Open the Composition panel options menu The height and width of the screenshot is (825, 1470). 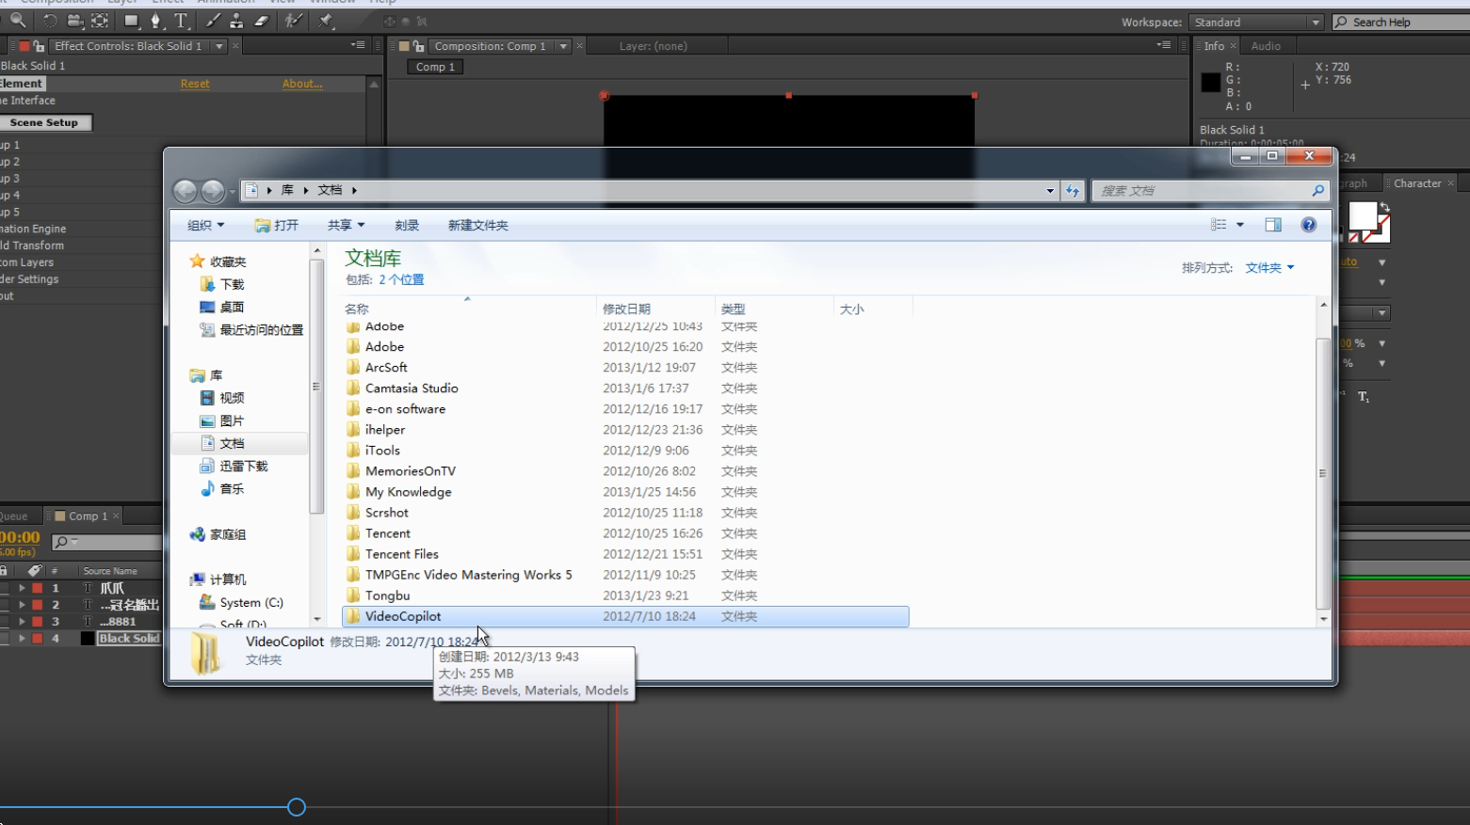[1165, 45]
